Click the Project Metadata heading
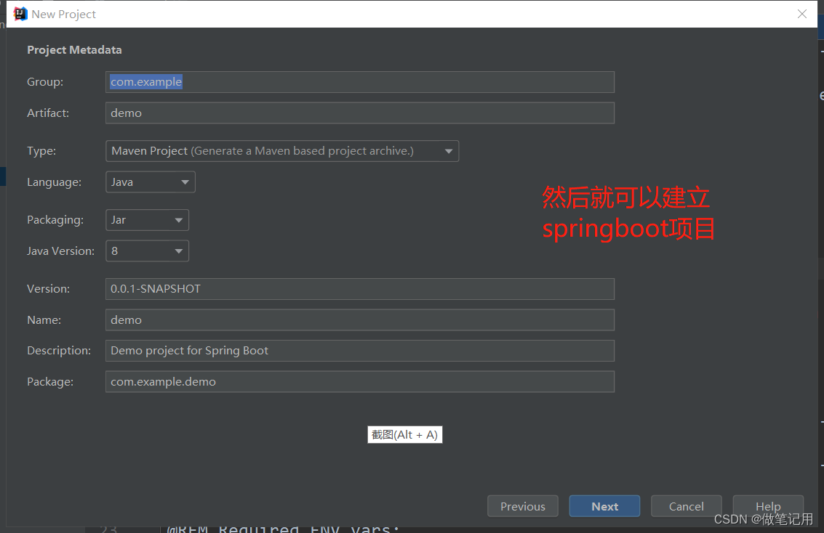This screenshot has height=533, width=824. [x=75, y=50]
